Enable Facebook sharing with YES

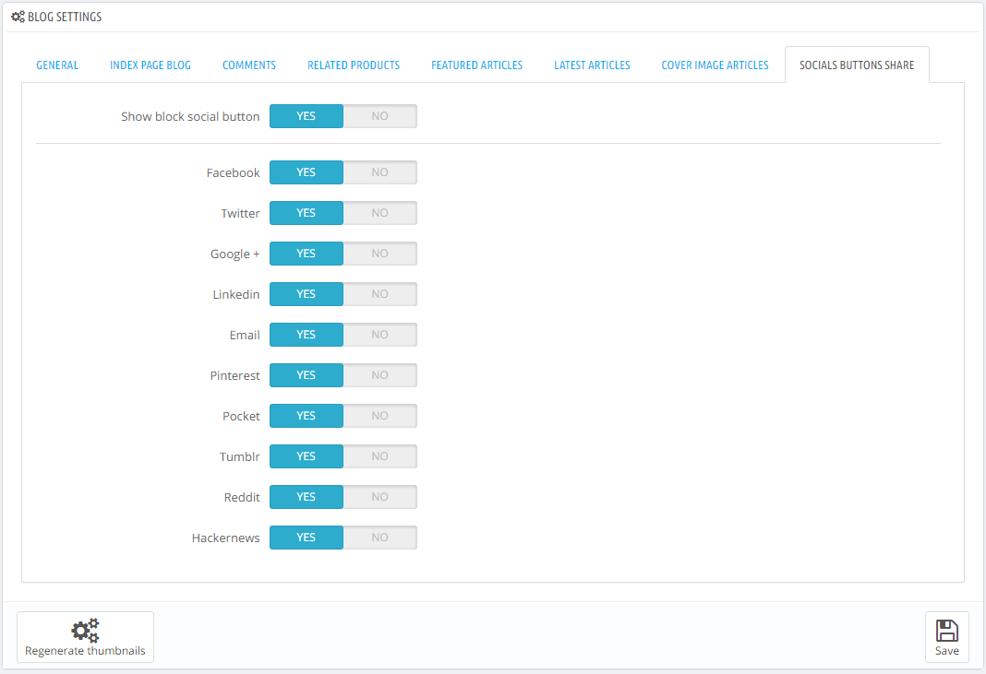[307, 172]
